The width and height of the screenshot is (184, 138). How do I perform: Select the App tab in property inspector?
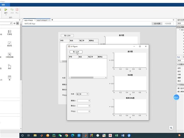click(178, 57)
